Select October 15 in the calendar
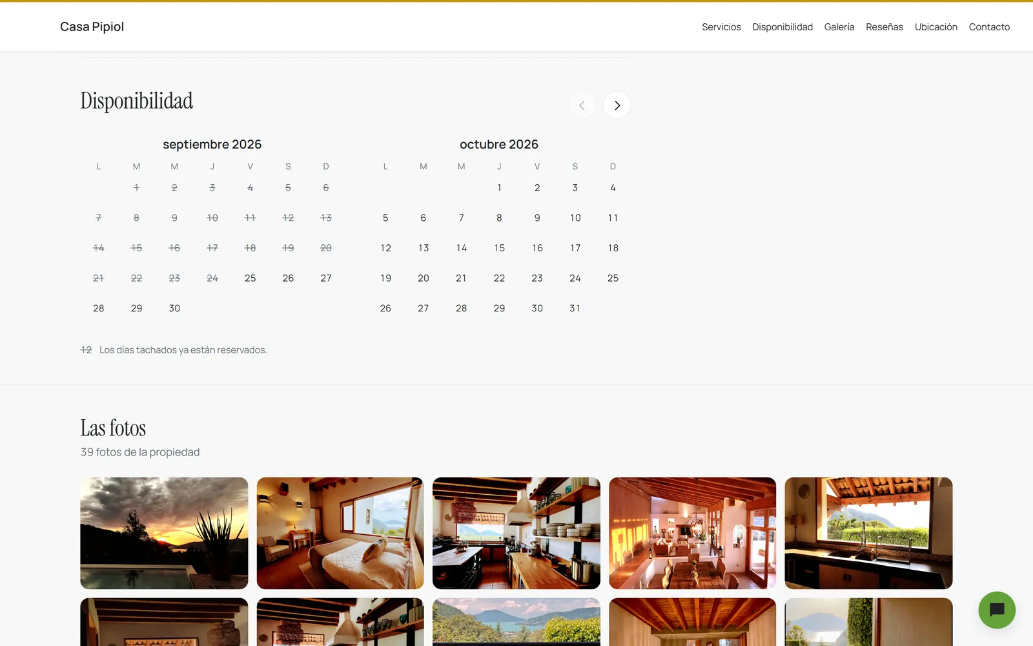 (499, 248)
